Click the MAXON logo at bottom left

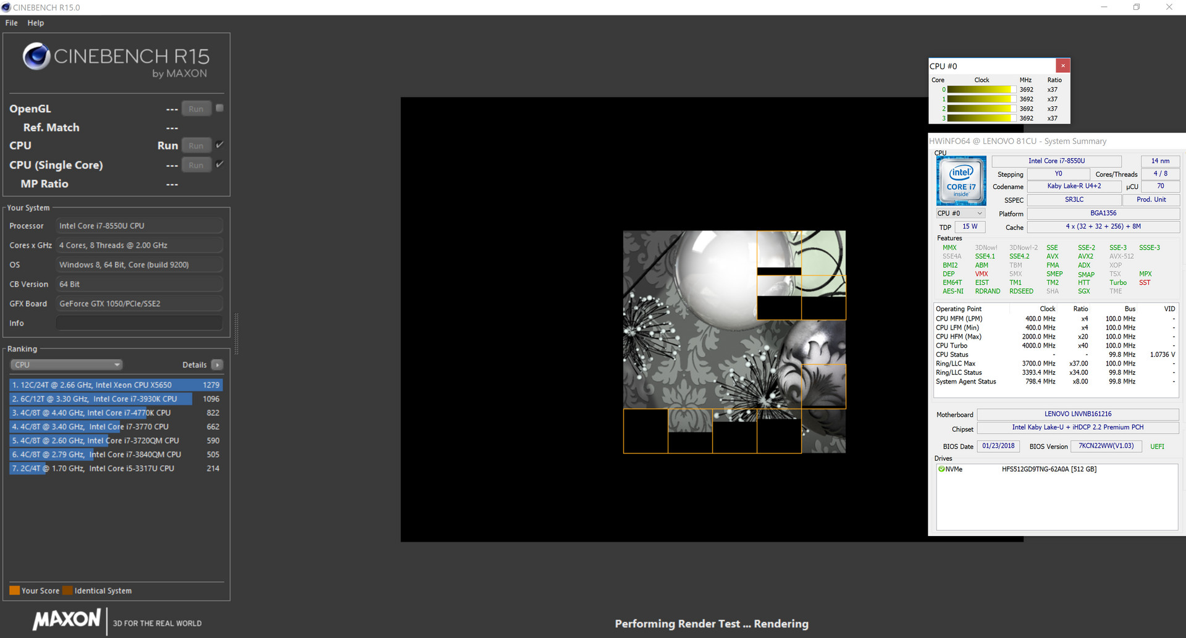point(67,620)
